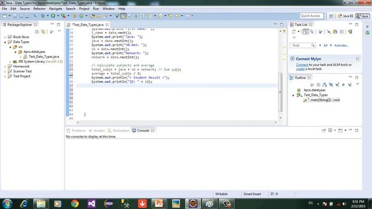Switch to the Declaration tab
Image resolution: width=372 pixels, height=209 pixels.
119,131
